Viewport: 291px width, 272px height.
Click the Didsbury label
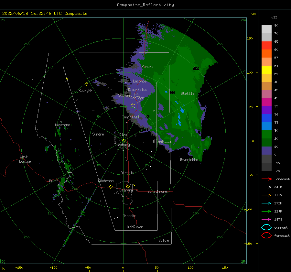coord(122,145)
